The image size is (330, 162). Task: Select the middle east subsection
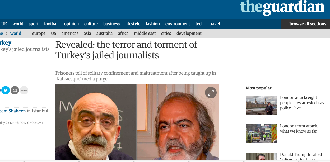(x=145, y=33)
